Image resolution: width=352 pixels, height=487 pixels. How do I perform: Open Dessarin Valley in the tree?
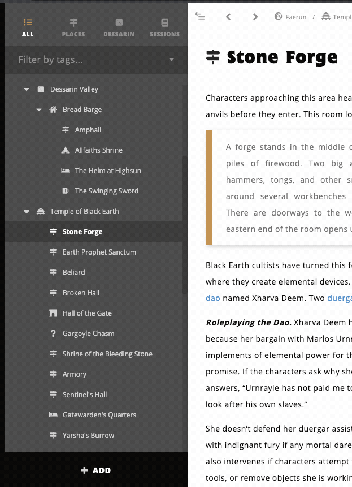point(74,89)
